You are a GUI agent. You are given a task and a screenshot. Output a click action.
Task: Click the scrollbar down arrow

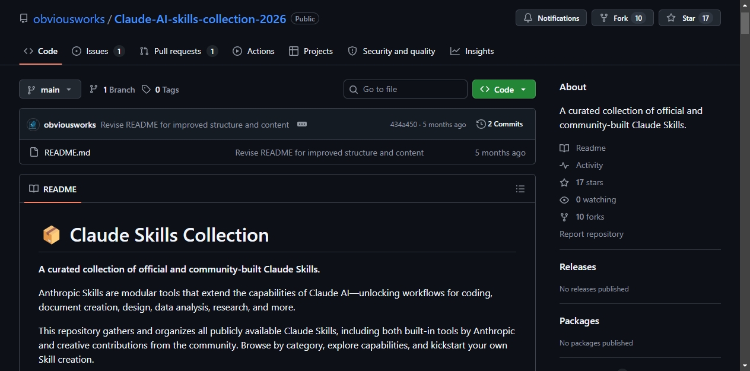tap(745, 366)
